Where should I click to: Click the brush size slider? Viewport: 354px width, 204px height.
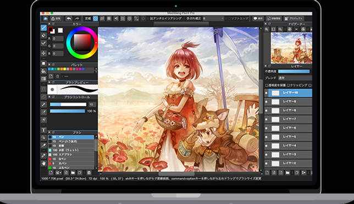tap(68, 104)
